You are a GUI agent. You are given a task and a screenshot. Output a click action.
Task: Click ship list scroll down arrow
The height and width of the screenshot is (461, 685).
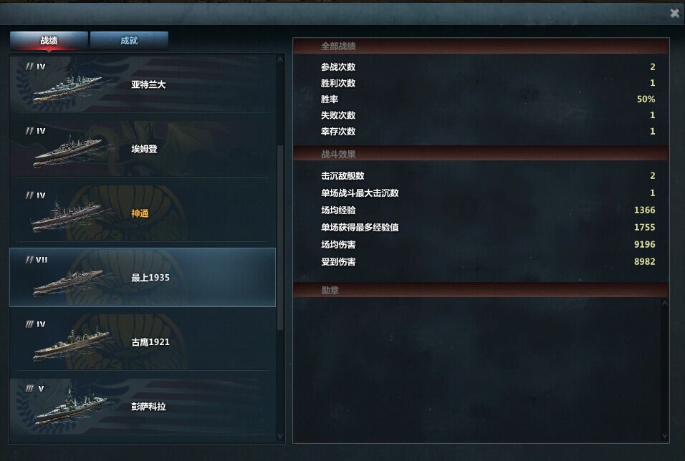tap(280, 436)
